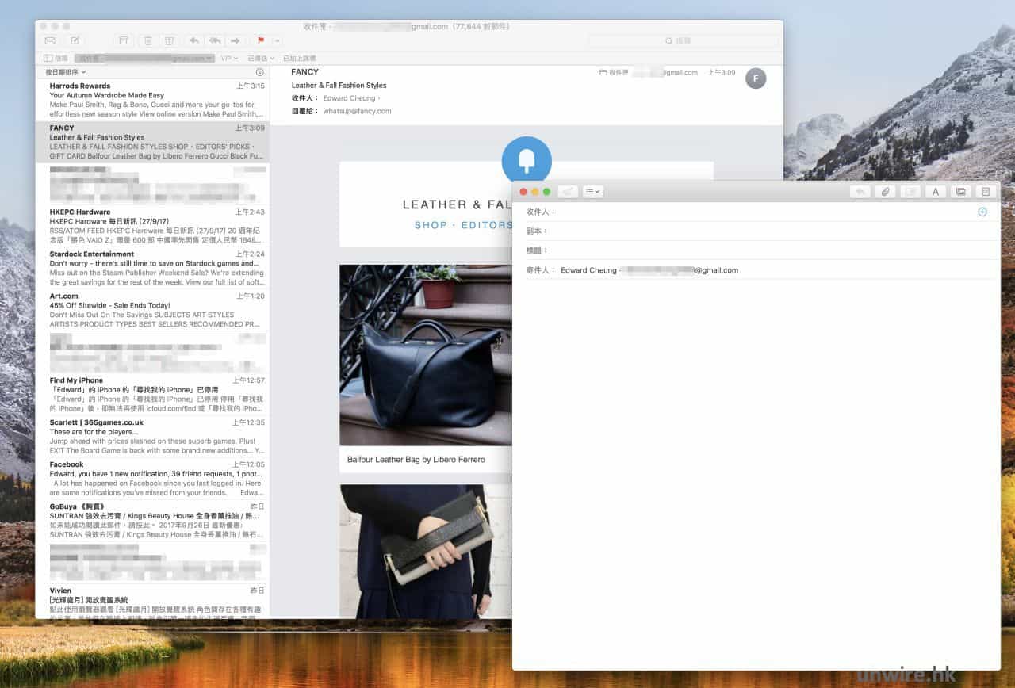Click the search field in Mail toolbar
Image resolution: width=1015 pixels, height=688 pixels.
[681, 40]
